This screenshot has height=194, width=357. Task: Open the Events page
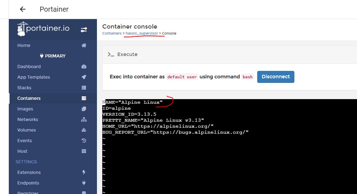pos(24,140)
